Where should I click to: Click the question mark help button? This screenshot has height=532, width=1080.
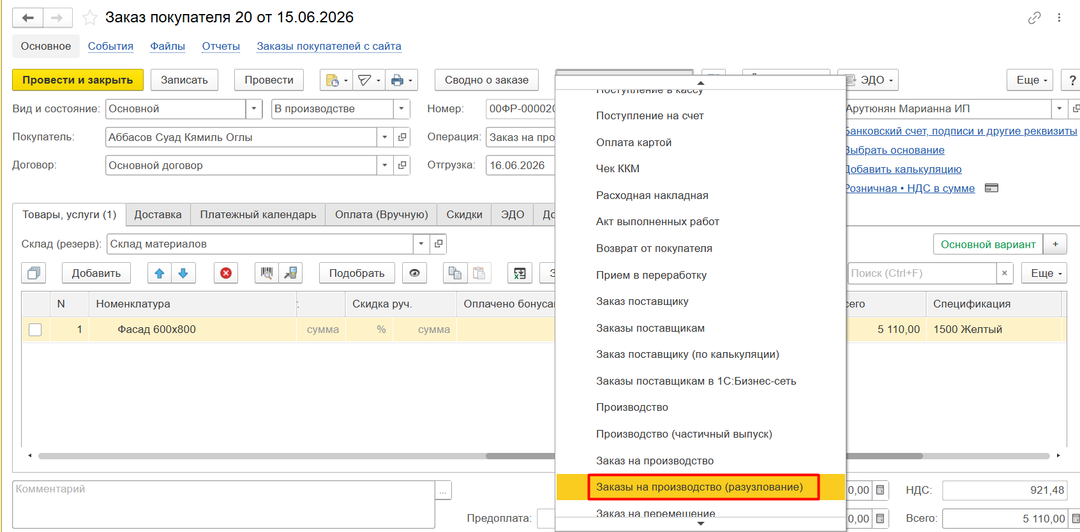click(x=1072, y=80)
